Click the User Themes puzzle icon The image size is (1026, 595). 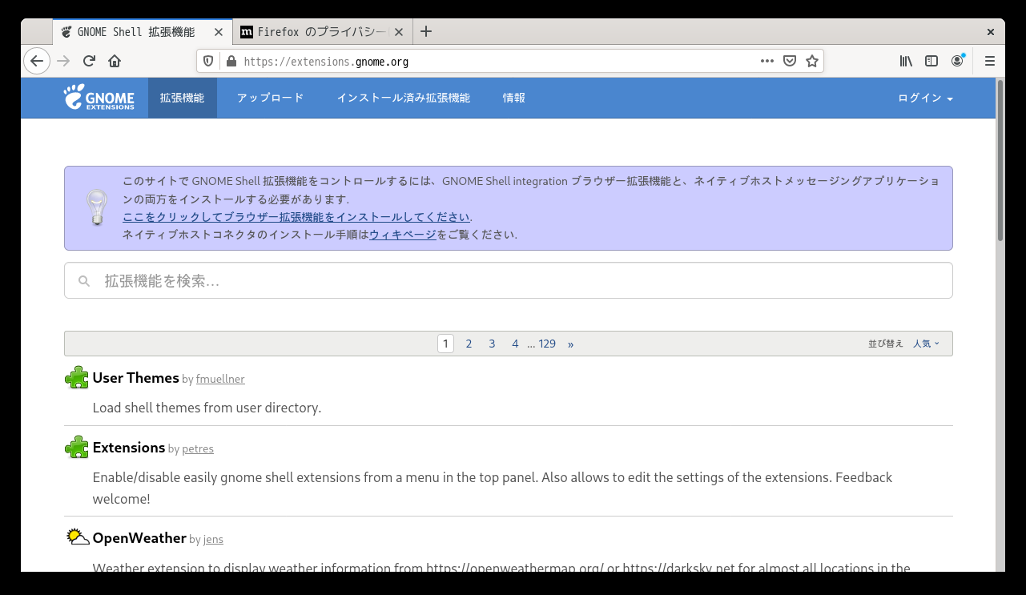tap(77, 377)
